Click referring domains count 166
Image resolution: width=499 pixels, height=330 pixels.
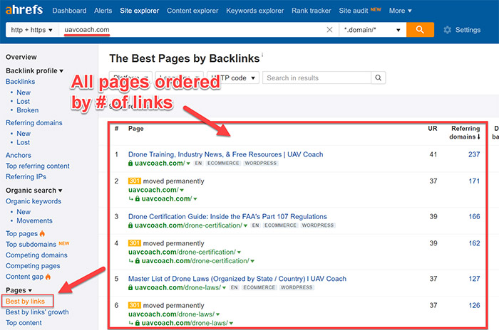pos(474,217)
